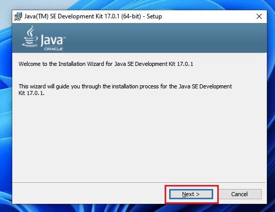Click the Next > button
The image size is (275, 212).
(191, 194)
